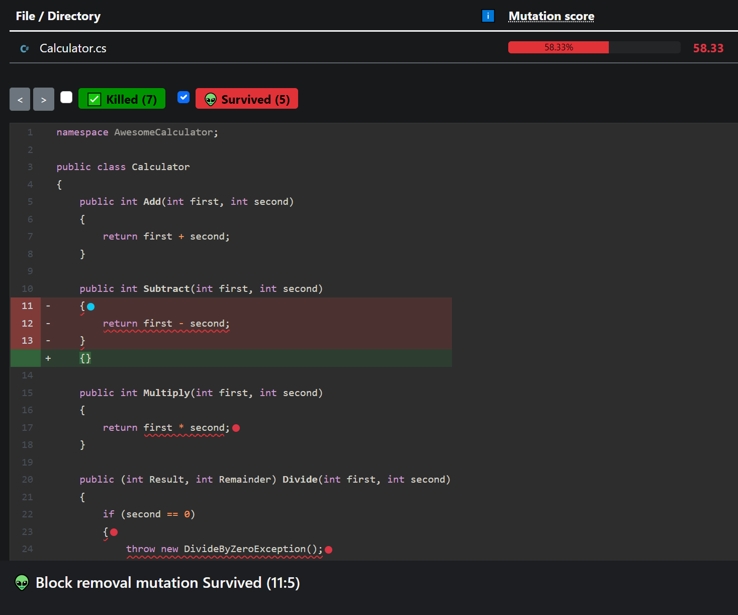738x615 pixels.
Task: Click the alien icon in the Survived badge
Action: coord(211,100)
